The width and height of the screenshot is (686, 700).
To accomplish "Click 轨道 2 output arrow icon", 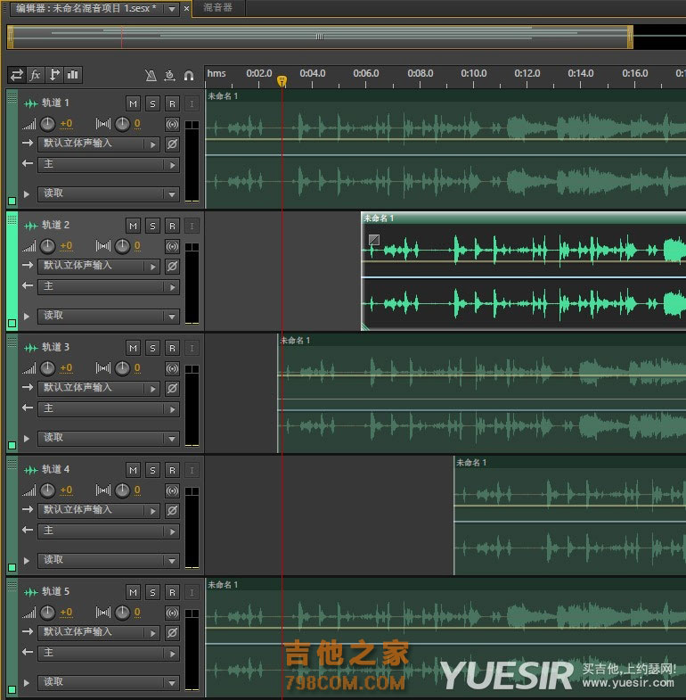I will click(28, 285).
